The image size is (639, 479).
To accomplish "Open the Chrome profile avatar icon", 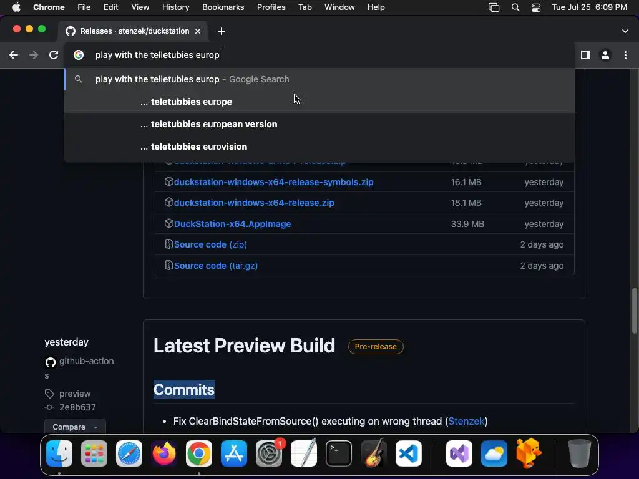I will pyautogui.click(x=605, y=55).
